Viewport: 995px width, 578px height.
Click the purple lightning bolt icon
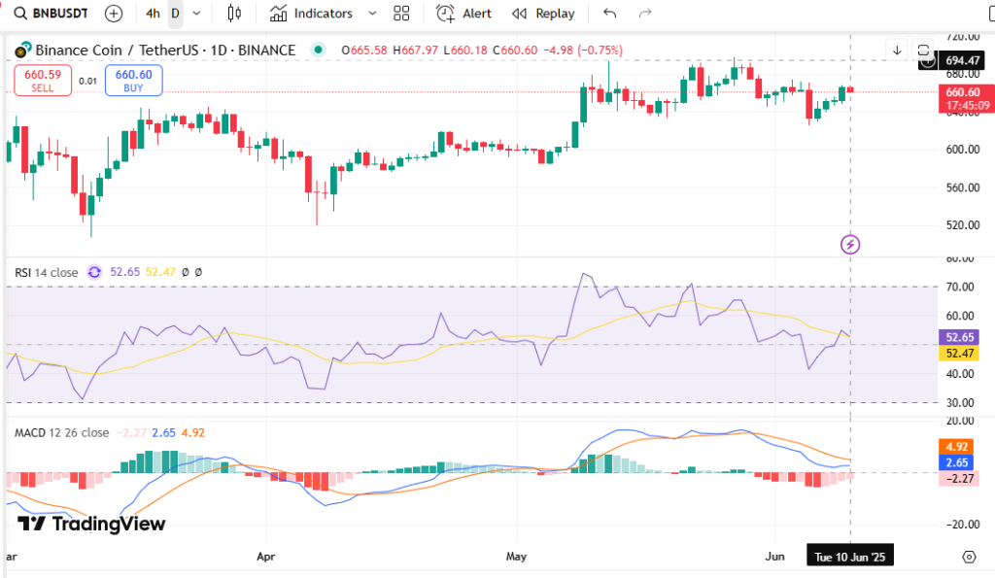point(850,244)
